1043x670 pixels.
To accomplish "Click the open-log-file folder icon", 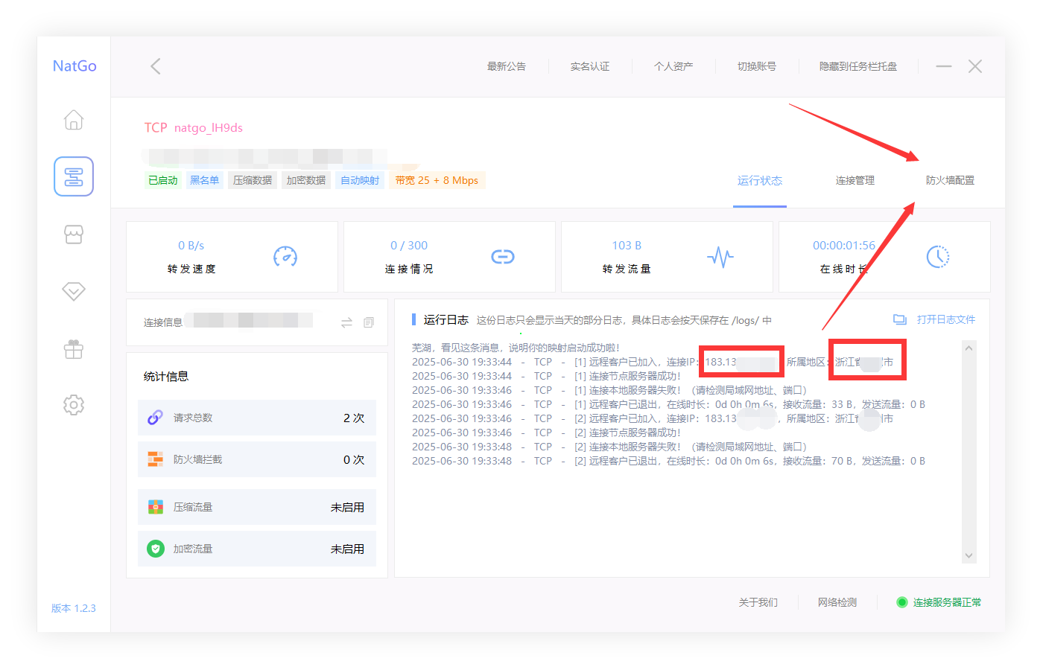I will 900,319.
